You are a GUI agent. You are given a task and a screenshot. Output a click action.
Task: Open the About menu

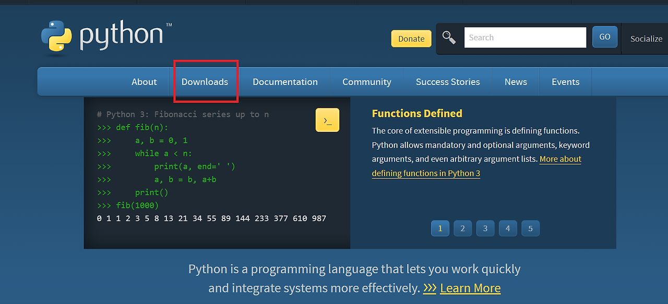point(144,82)
